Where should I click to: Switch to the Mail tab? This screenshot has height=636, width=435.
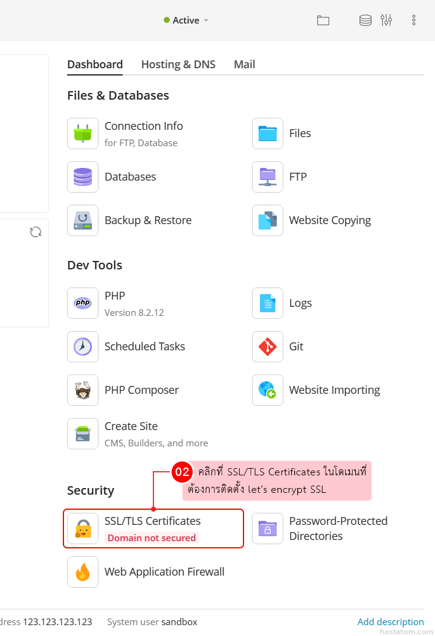tap(245, 65)
